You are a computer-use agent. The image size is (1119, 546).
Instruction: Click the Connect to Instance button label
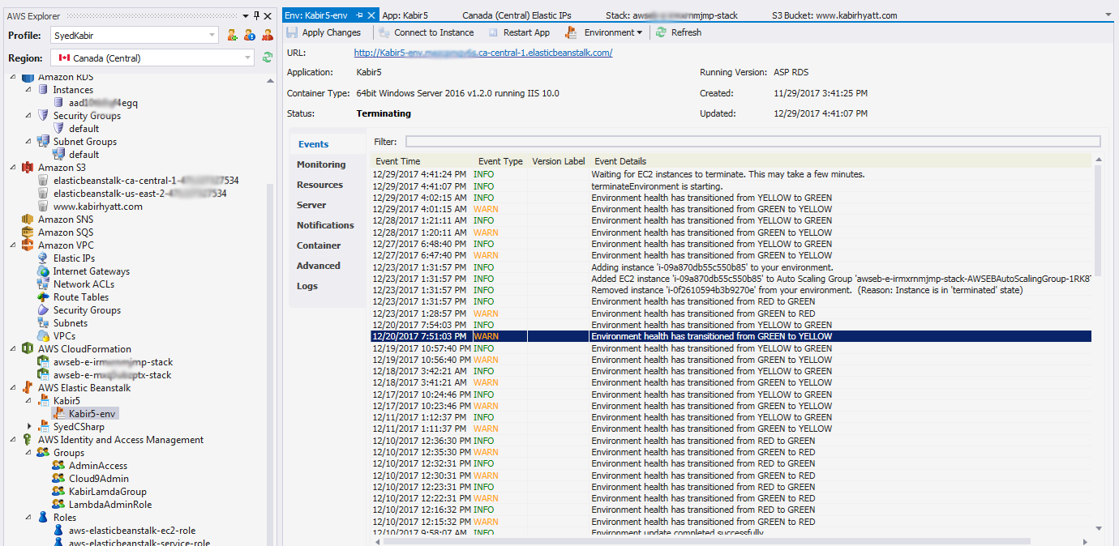[434, 32]
